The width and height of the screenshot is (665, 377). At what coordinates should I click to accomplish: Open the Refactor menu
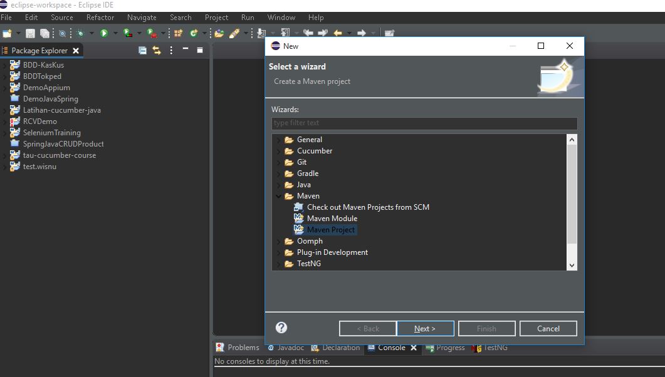coord(100,18)
